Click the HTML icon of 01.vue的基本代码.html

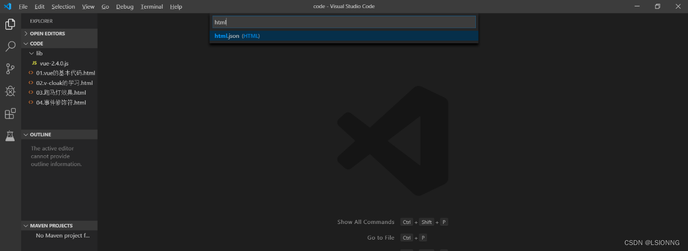[x=31, y=73]
